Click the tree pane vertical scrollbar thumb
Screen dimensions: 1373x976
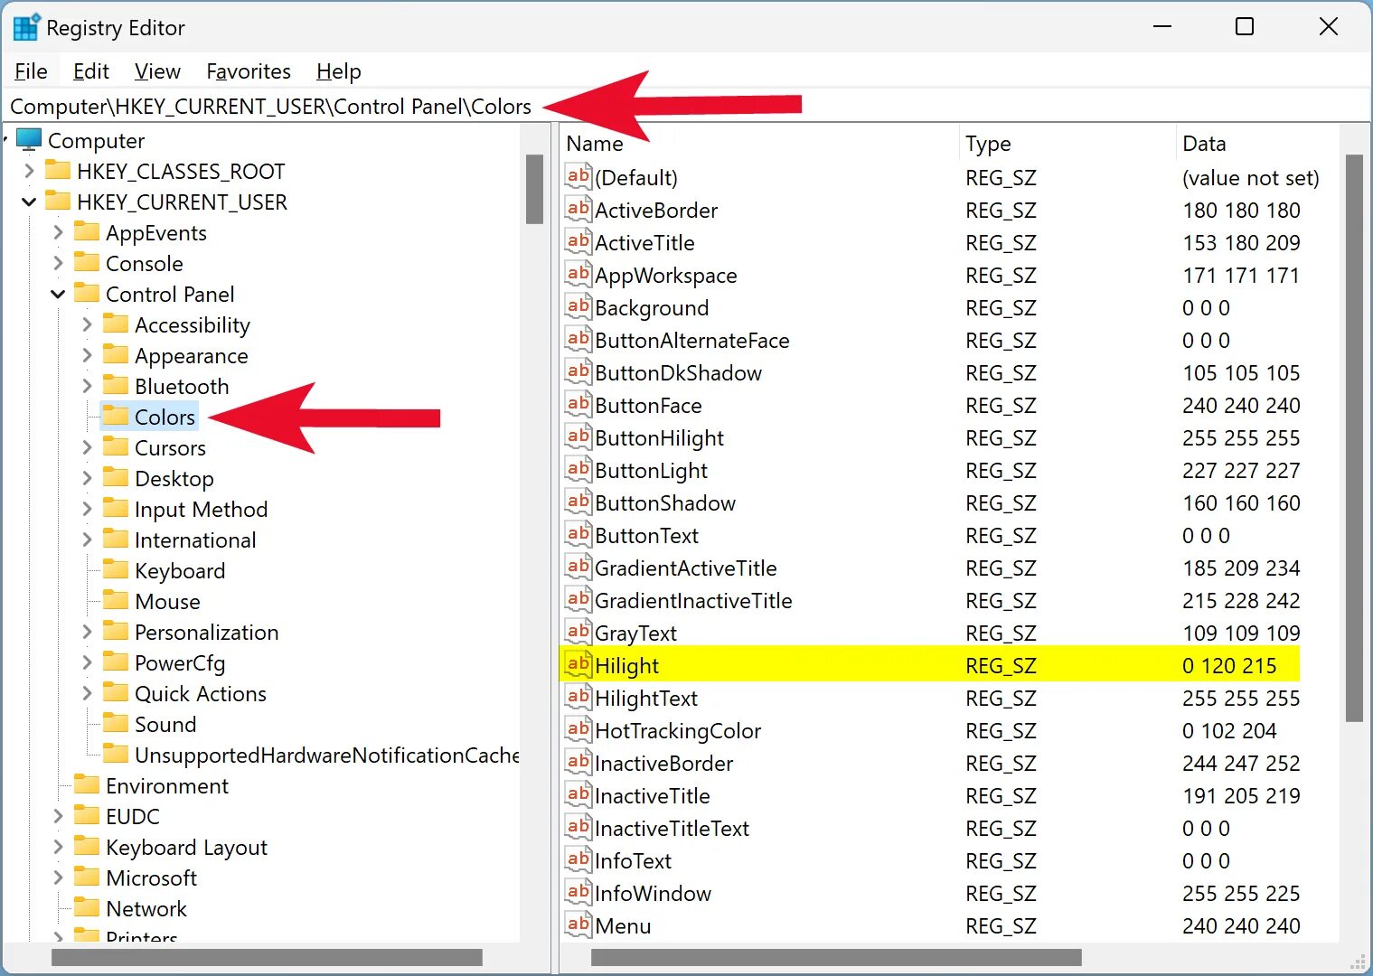534,189
